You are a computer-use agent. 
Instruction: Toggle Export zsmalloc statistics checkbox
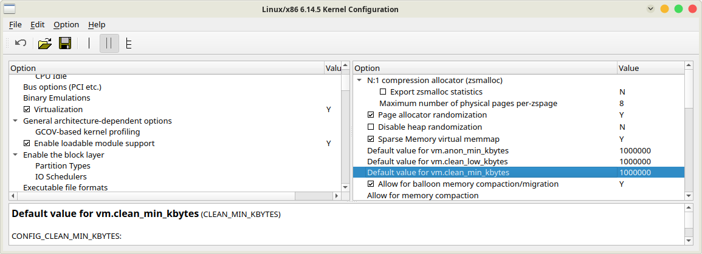point(383,92)
